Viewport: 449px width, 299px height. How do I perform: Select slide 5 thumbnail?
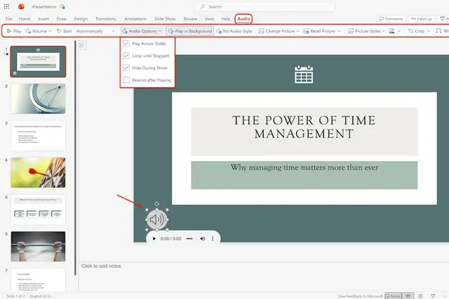pyautogui.click(x=38, y=209)
